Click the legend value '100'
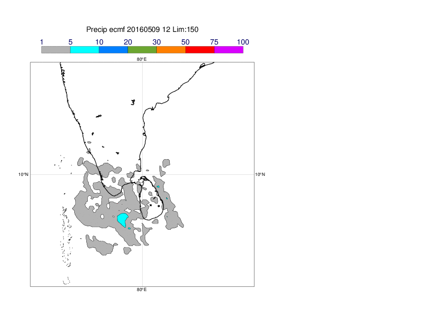 pos(243,42)
